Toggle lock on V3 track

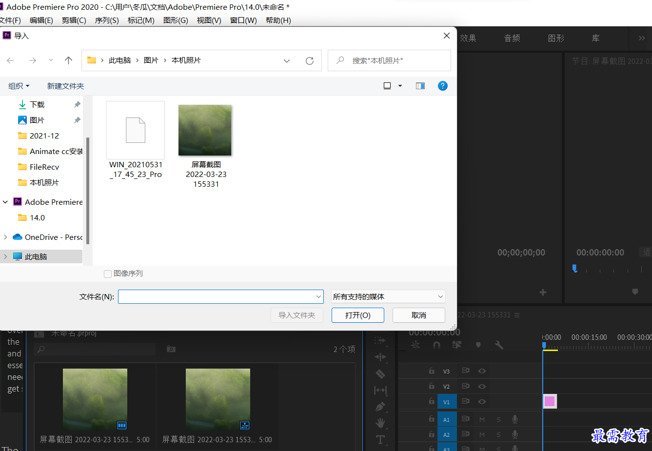(432, 371)
